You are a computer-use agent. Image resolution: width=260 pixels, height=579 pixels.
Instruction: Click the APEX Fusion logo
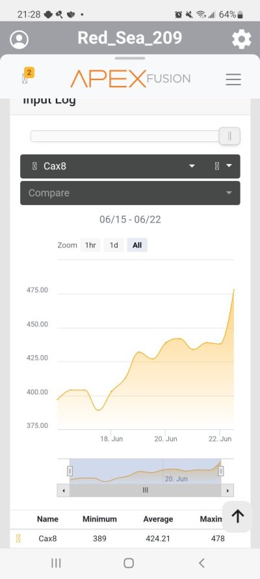pos(131,79)
